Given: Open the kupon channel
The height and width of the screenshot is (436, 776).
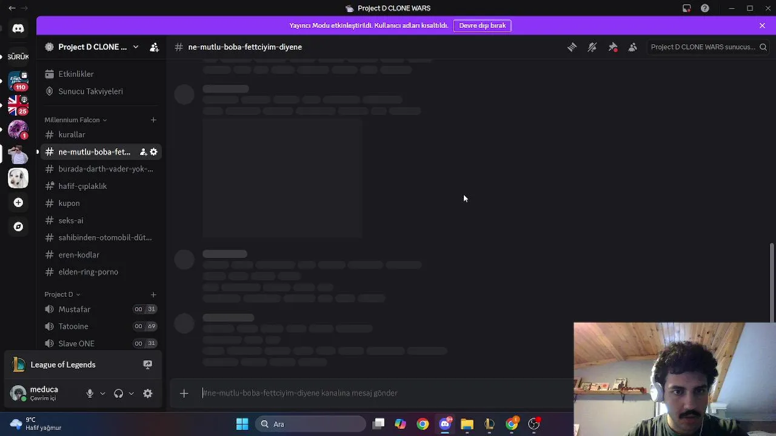Looking at the screenshot, I should (x=101, y=203).
